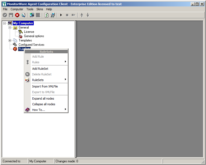
Task: Click 'Changes made: 0' in status bar
Action: 67,161
